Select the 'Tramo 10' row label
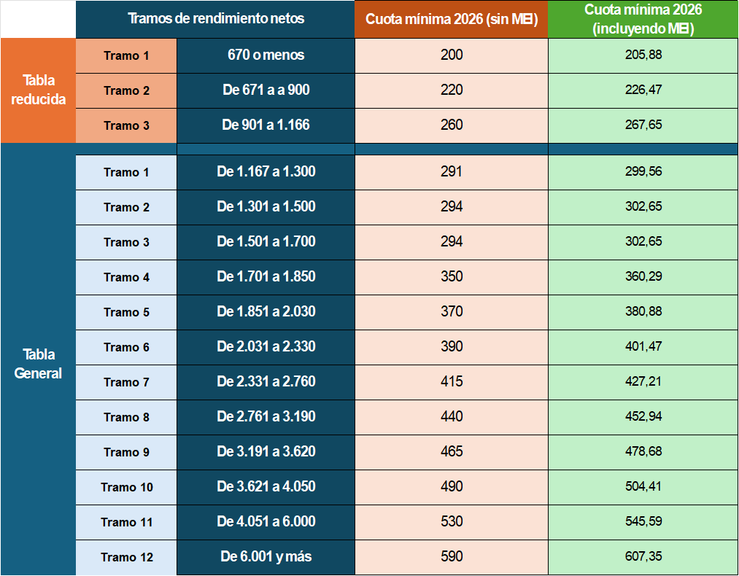Screen dimensions: 739x576 click(126, 487)
